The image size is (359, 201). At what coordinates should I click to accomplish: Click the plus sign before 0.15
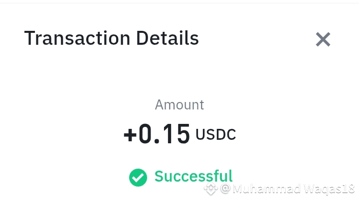point(130,135)
